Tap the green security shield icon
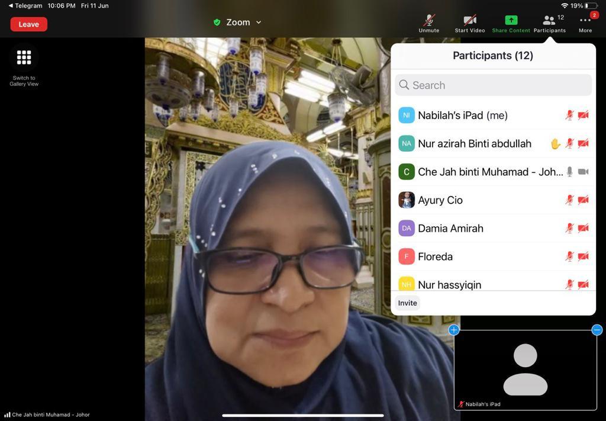 (217, 23)
